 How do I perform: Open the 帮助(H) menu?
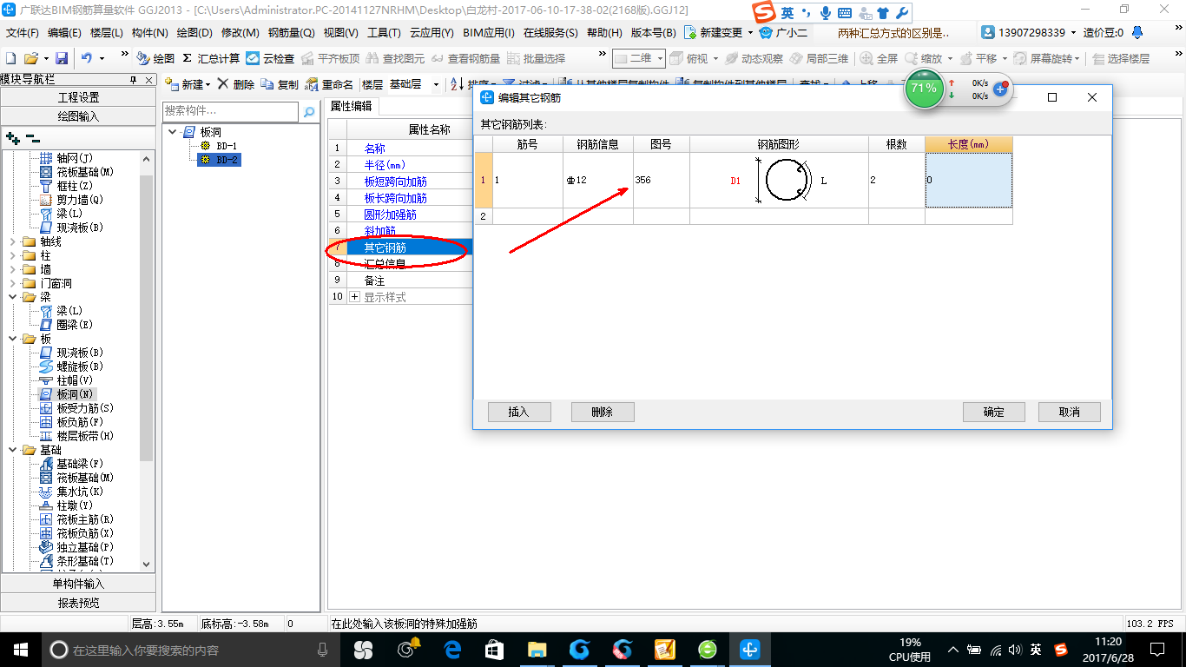point(604,32)
